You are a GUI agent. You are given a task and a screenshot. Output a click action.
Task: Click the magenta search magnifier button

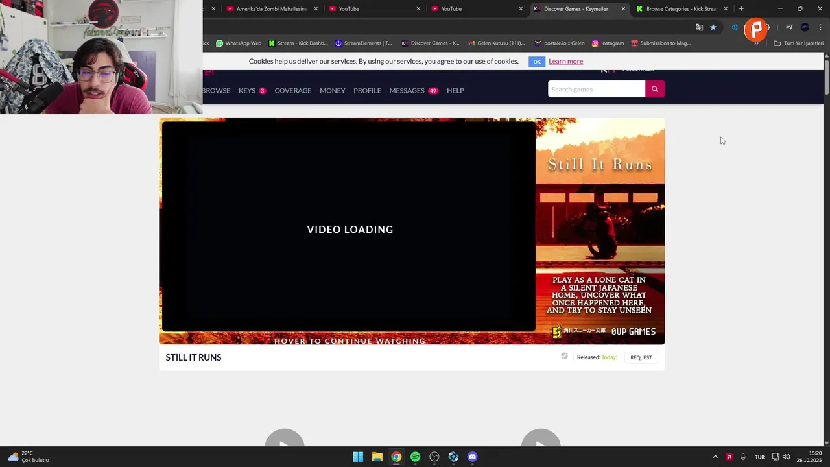point(655,89)
